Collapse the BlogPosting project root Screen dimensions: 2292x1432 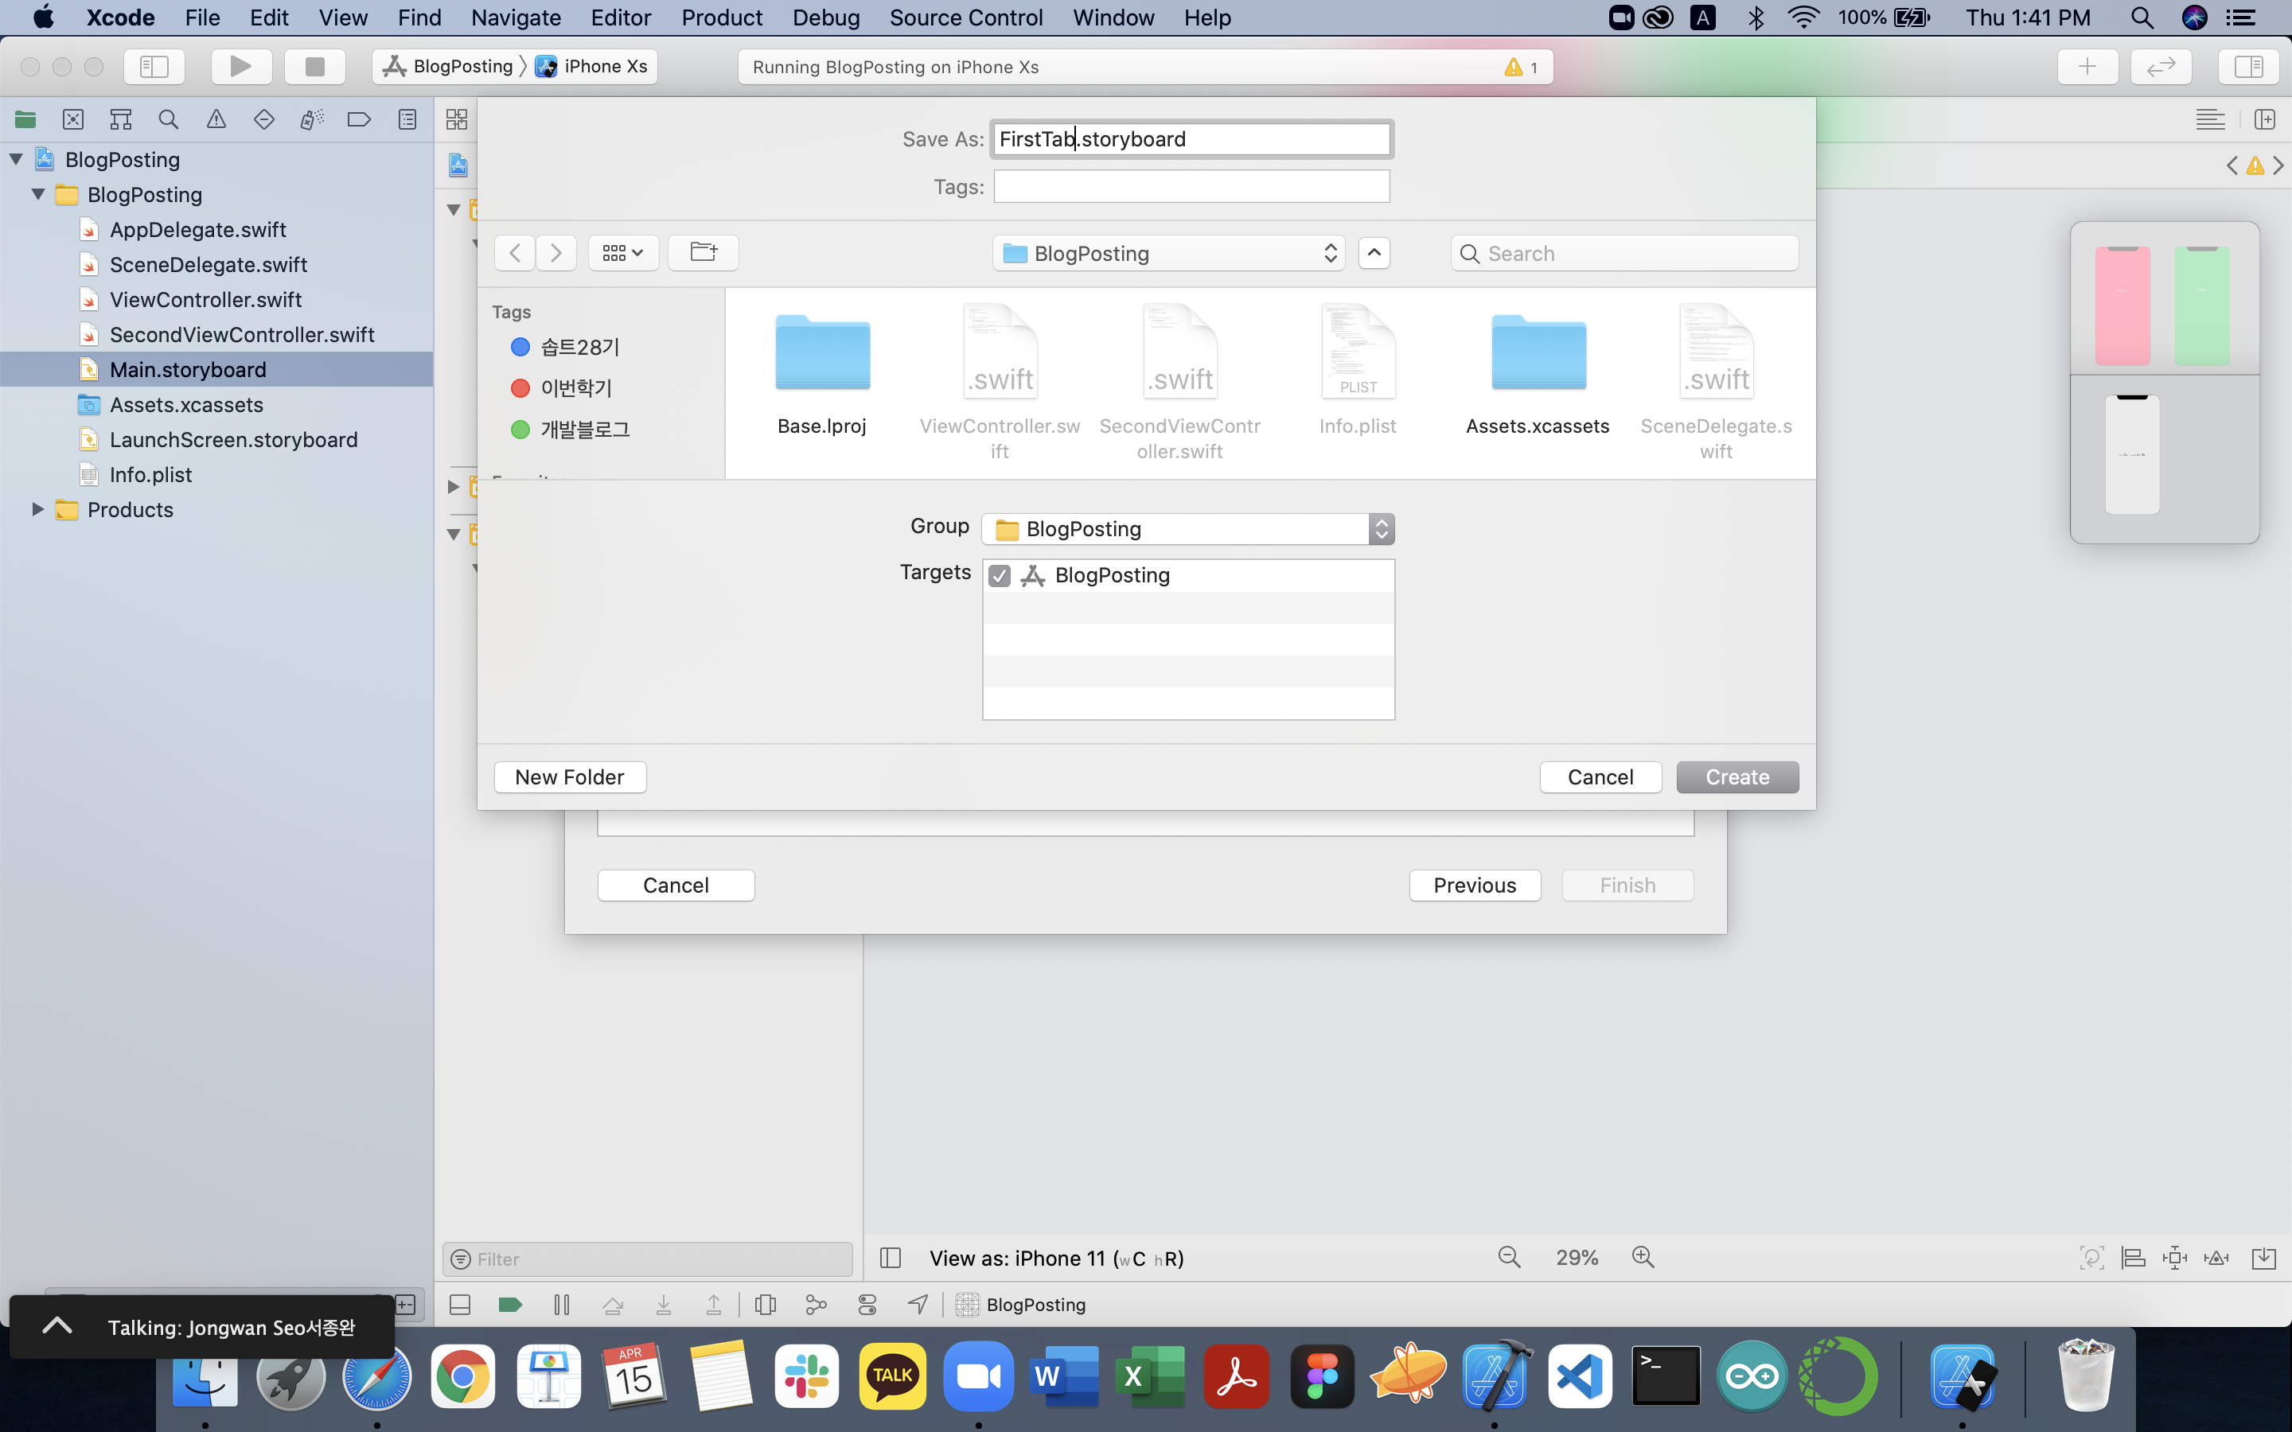(x=16, y=159)
